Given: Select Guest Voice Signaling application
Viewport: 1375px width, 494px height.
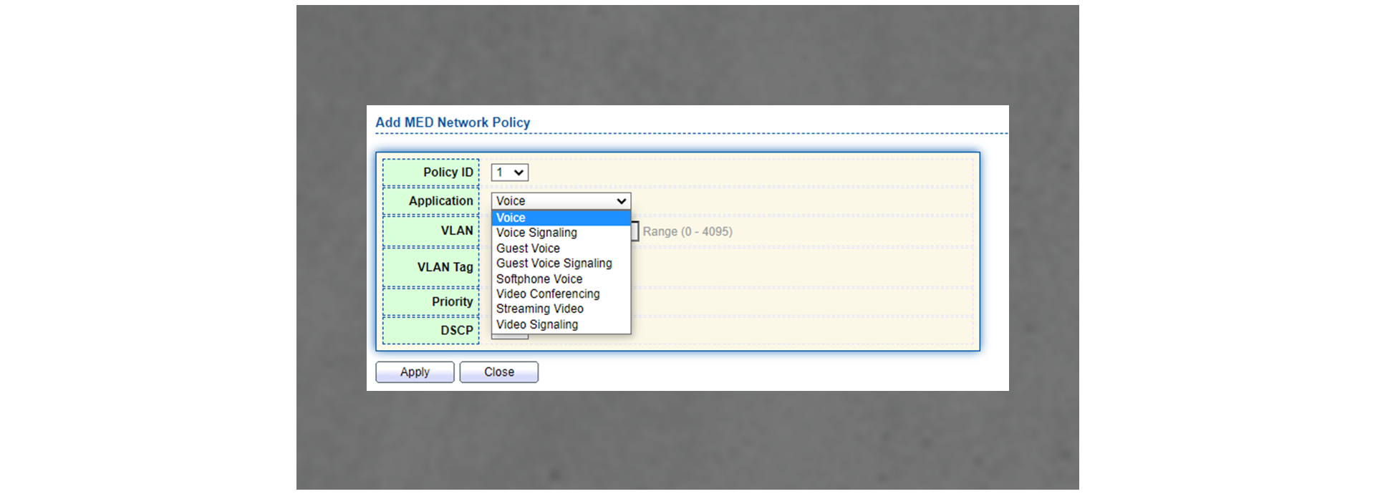Looking at the screenshot, I should pos(554,263).
